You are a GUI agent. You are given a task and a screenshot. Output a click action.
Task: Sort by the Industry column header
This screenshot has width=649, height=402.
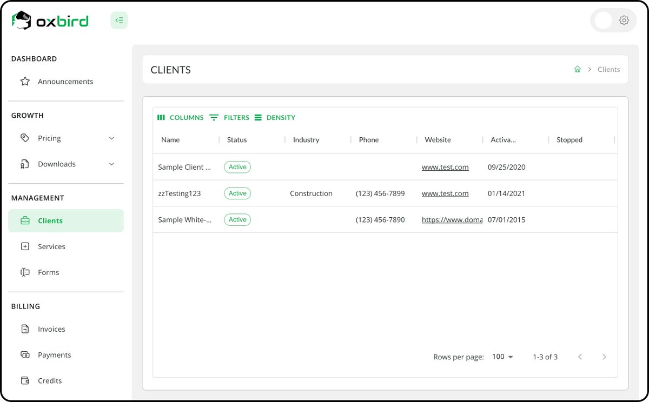tap(306, 140)
